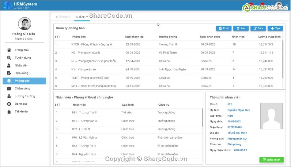Click the Chấm công calendar icon
The height and width of the screenshot is (167, 291).
point(9,89)
